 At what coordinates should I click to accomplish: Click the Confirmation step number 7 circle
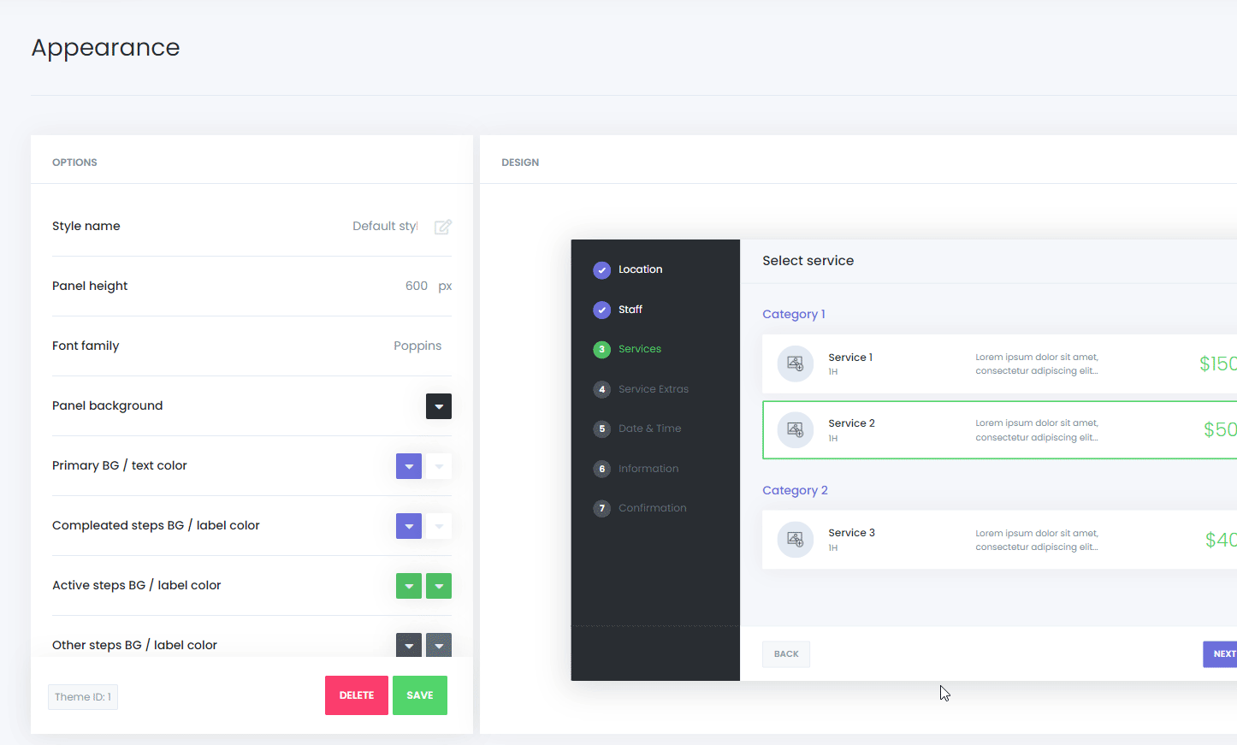602,509
